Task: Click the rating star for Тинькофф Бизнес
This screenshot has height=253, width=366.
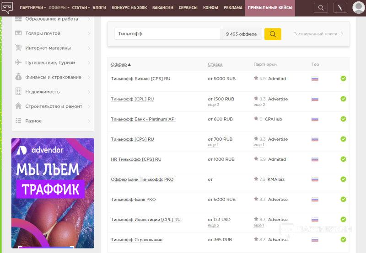Action: (256, 78)
